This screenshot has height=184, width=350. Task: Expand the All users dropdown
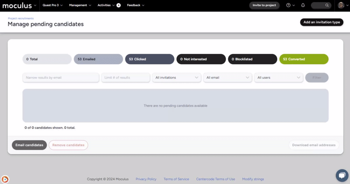coord(279,78)
